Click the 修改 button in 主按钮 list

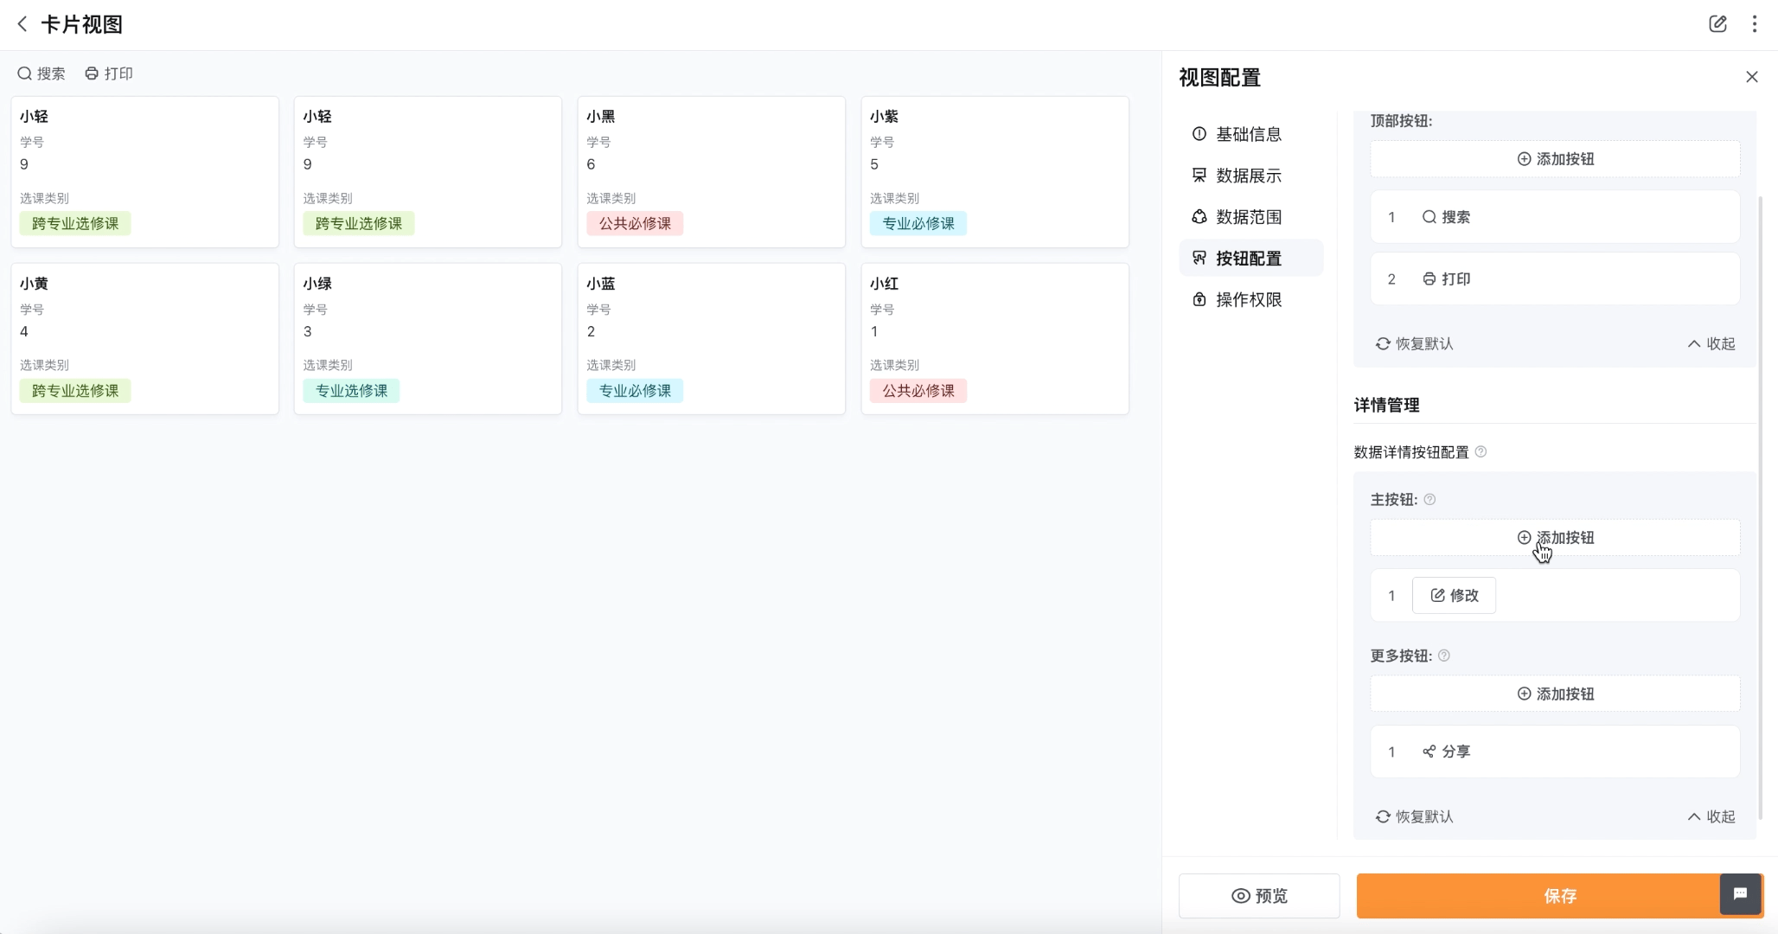[1454, 595]
